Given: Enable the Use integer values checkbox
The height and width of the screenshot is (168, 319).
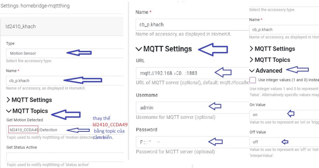Looking at the screenshot, I should point(253,80).
